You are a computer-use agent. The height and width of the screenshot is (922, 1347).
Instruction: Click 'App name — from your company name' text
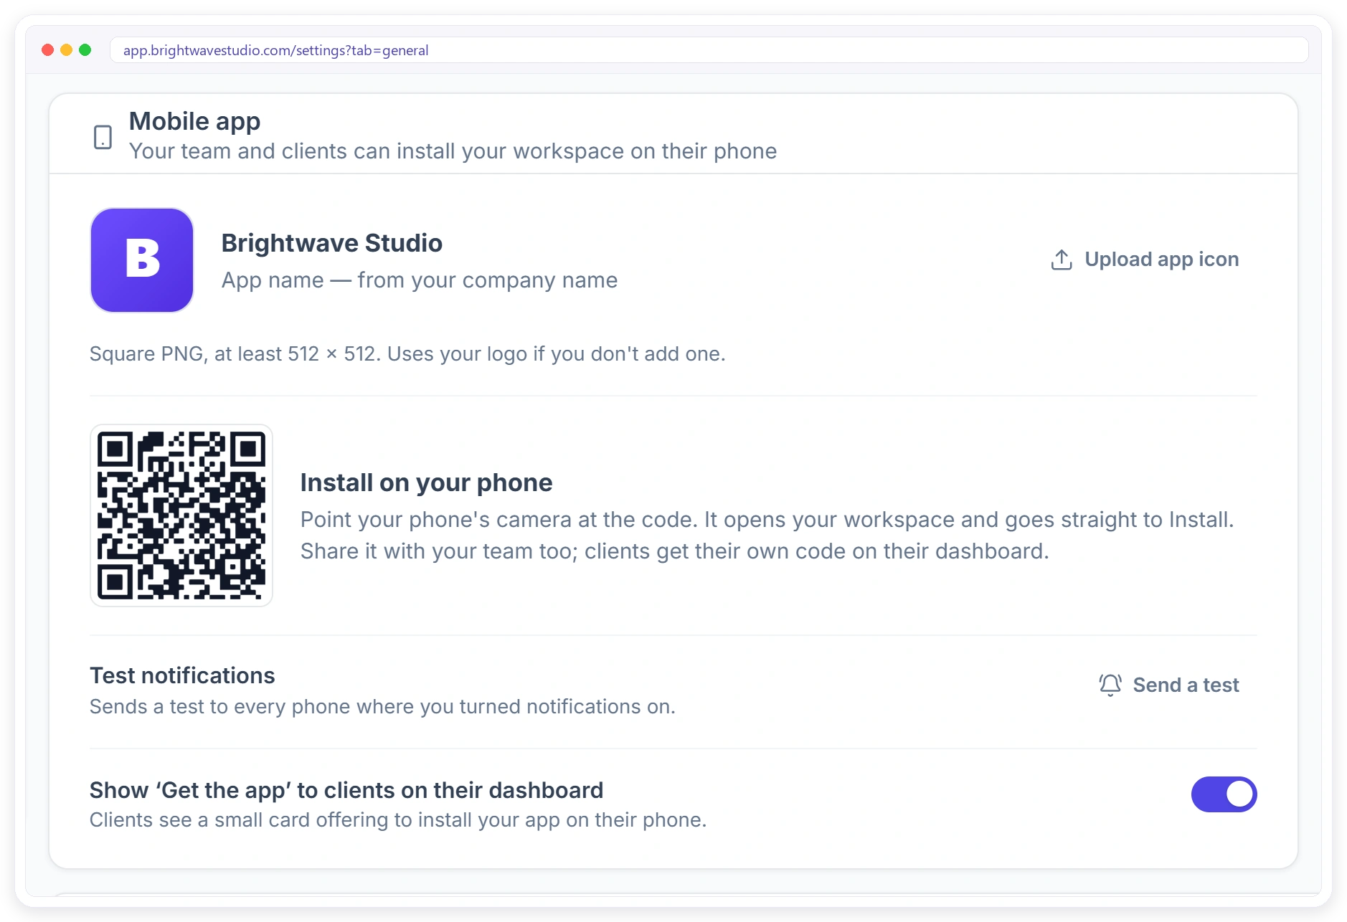click(419, 280)
